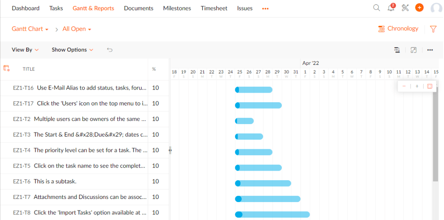Click the EZ1-T7 Gantt bar

(x=268, y=199)
